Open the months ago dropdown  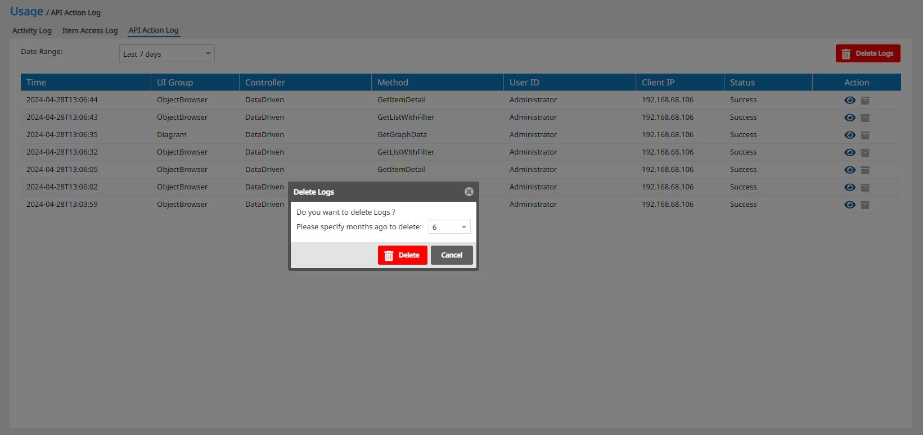[x=449, y=227]
